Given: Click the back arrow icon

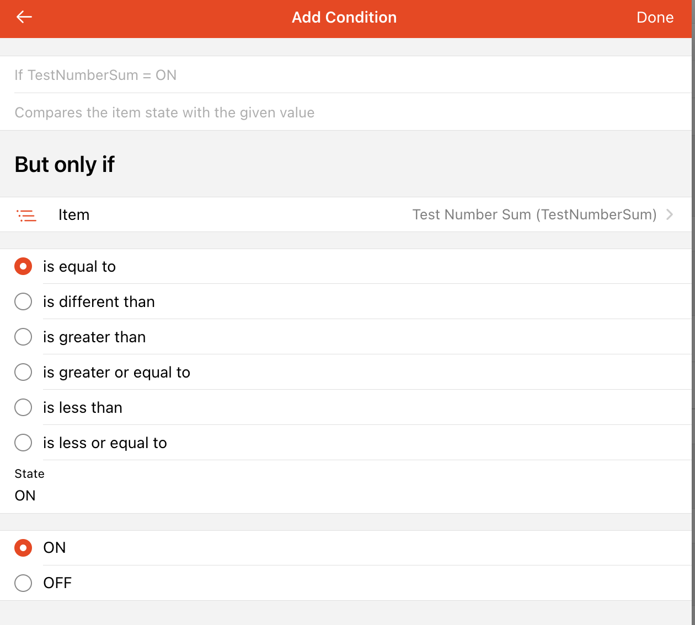Looking at the screenshot, I should [24, 17].
